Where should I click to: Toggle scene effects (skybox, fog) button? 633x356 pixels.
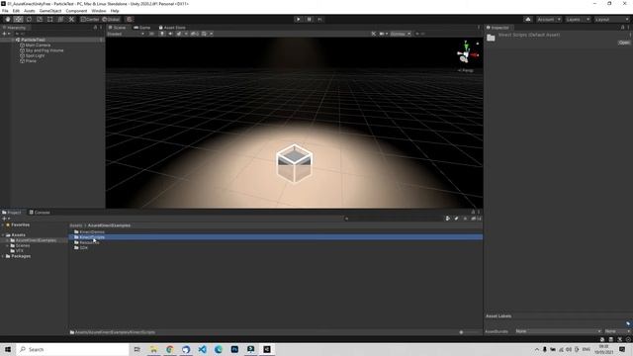pyautogui.click(x=179, y=34)
